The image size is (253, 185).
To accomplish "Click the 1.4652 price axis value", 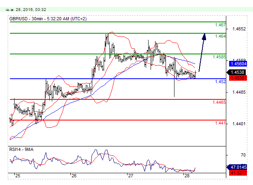I will click(238, 29).
